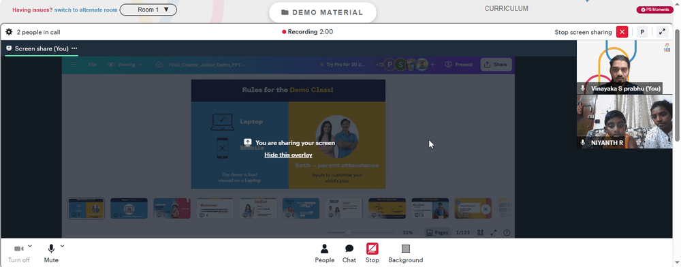The height and width of the screenshot is (267, 681).
Task: Open the Chat panel
Action: (349, 253)
